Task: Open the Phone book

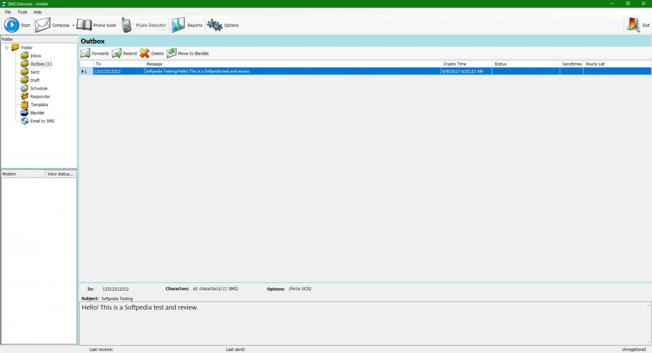Action: pos(85,25)
